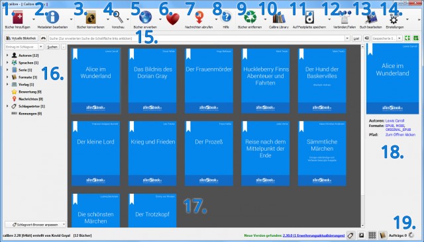Viewport: 424px width, 242px height.
Task: Toggle book details panel in status bar
Action: (x=362, y=235)
